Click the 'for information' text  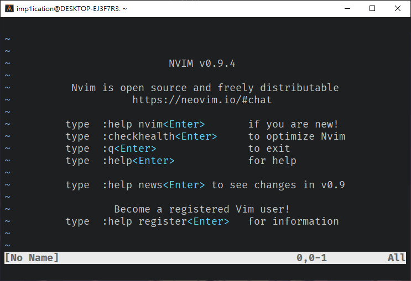tap(294, 221)
